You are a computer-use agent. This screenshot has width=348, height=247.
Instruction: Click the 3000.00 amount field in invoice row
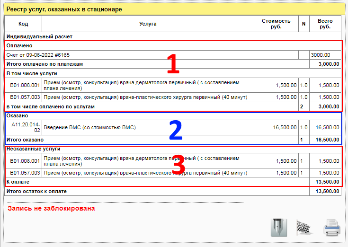(324, 55)
